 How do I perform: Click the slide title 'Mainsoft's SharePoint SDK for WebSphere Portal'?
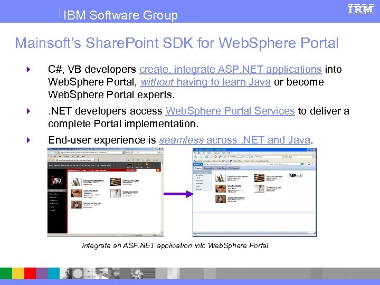[177, 43]
